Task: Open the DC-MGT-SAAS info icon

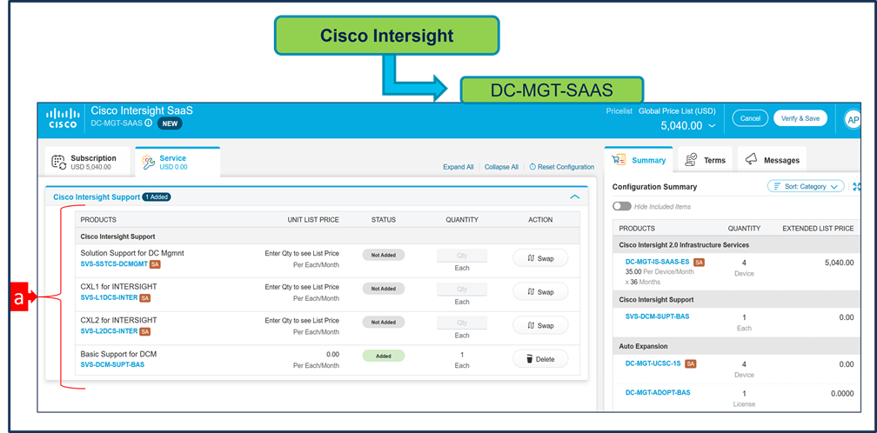Action: [148, 123]
